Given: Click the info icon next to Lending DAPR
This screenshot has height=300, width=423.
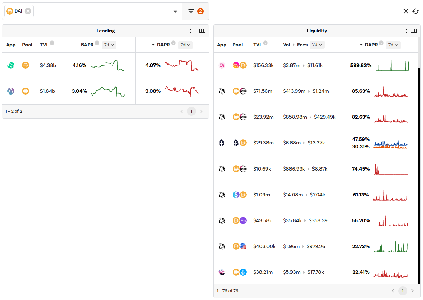Looking at the screenshot, I should (173, 43).
